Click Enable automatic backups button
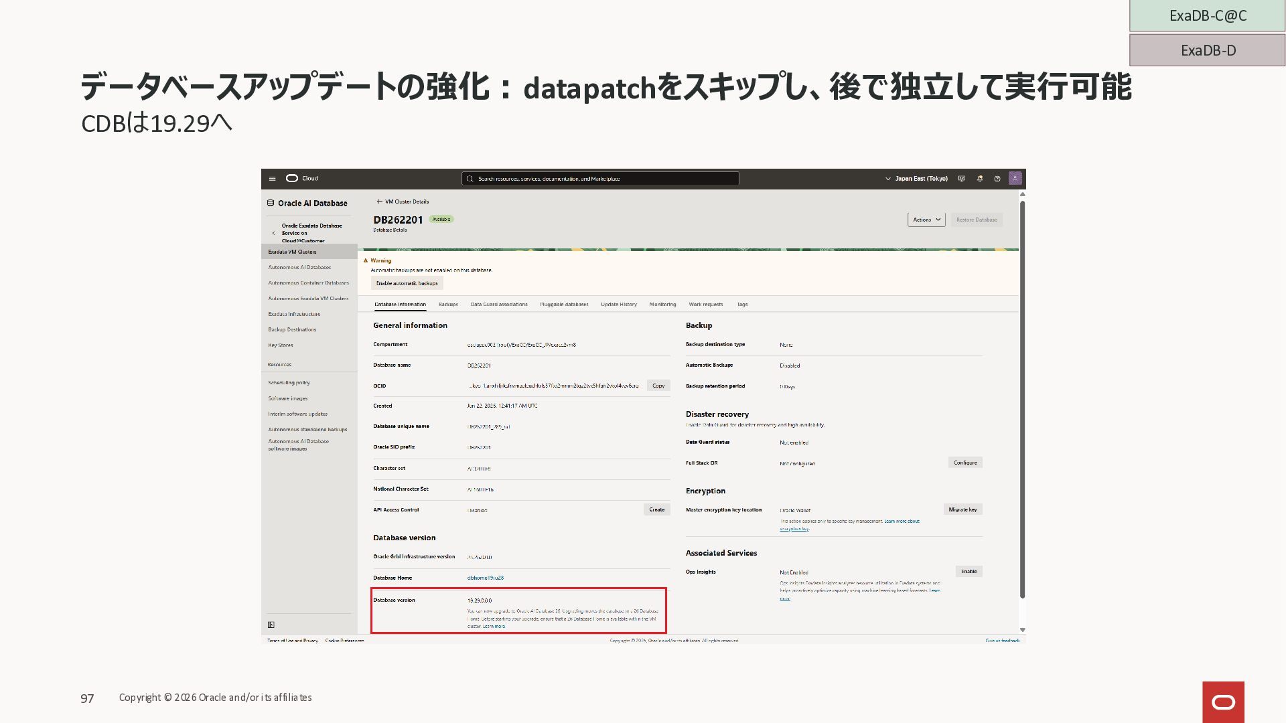The image size is (1286, 723). pyautogui.click(x=407, y=283)
